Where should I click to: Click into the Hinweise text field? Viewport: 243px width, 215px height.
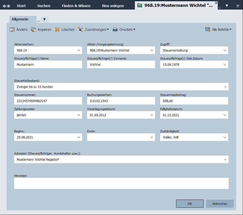(121, 183)
